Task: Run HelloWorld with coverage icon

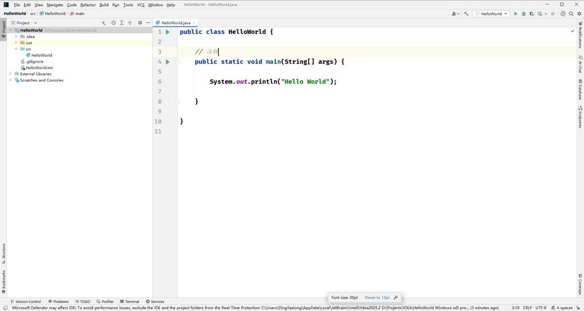Action: pyautogui.click(x=531, y=14)
